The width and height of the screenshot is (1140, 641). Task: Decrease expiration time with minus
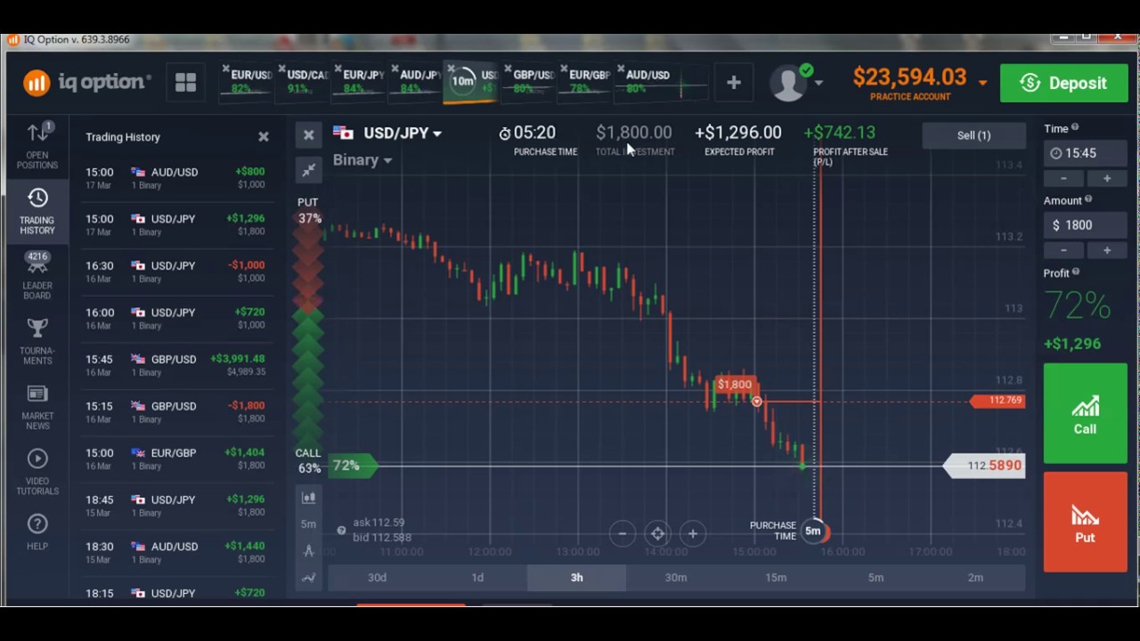1063,178
